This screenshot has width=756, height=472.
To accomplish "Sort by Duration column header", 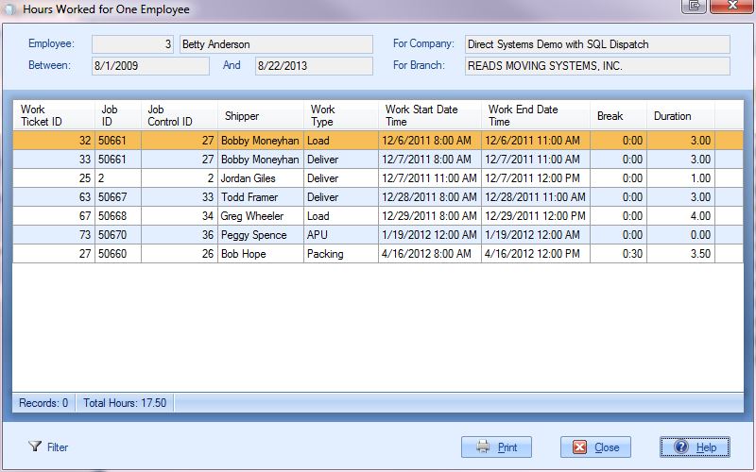I will [680, 116].
